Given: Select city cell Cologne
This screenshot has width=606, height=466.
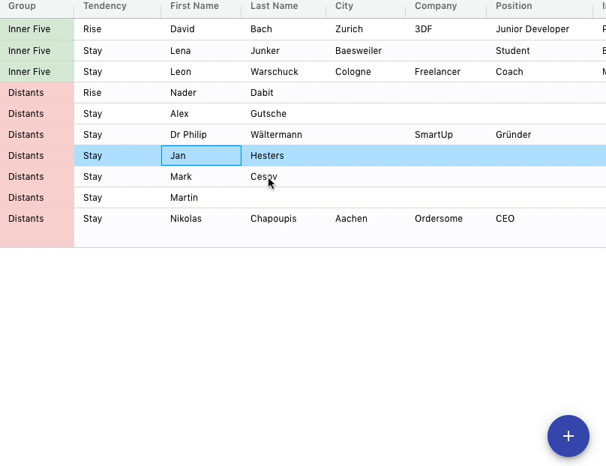Looking at the screenshot, I should [365, 72].
